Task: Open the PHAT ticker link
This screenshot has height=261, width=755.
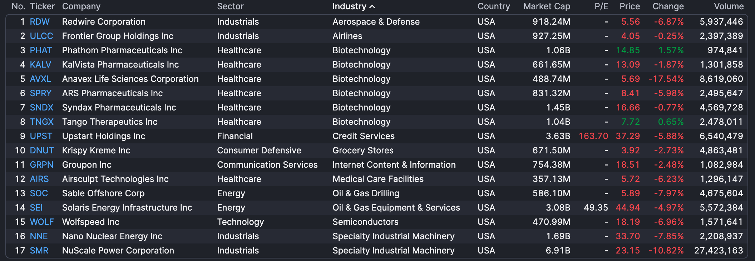Action: (x=41, y=50)
